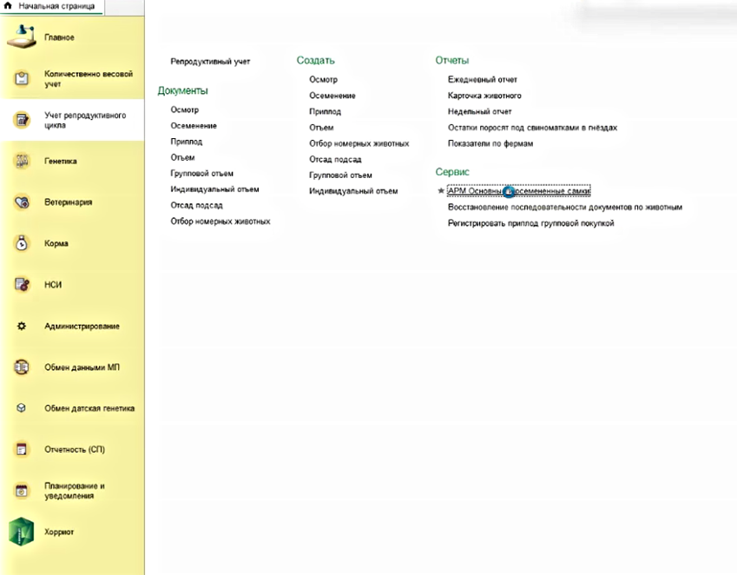Click the Корма stopwatch icon

pyautogui.click(x=23, y=244)
